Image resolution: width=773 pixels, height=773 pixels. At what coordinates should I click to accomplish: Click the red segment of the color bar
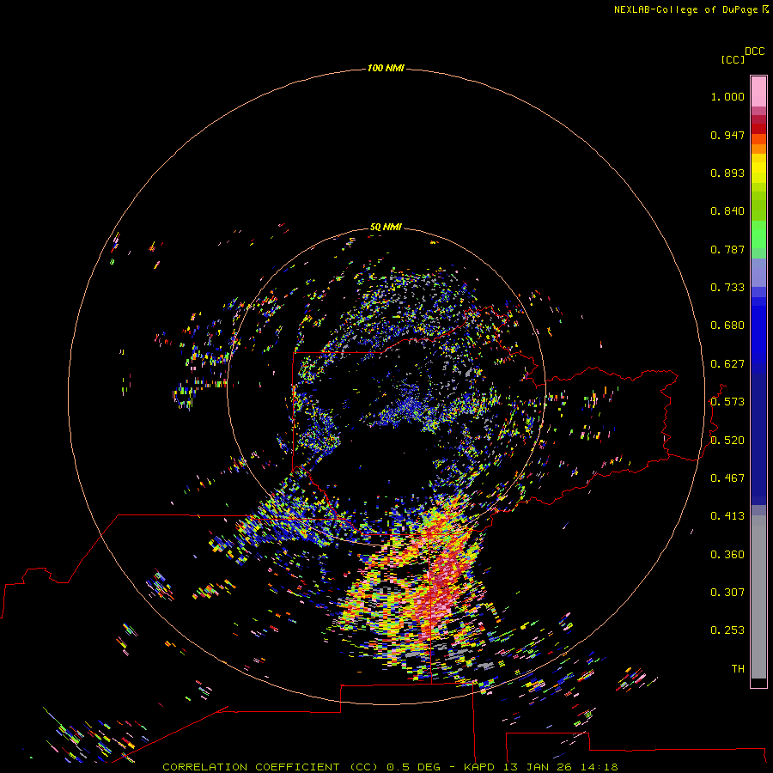(x=758, y=129)
